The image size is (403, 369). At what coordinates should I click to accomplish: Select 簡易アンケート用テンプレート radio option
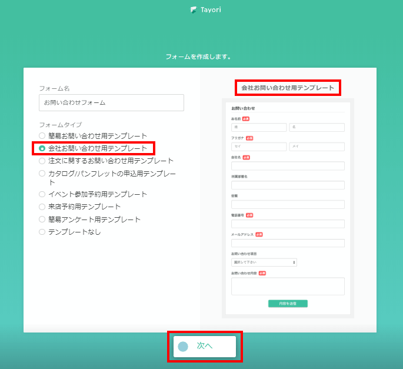point(42,220)
